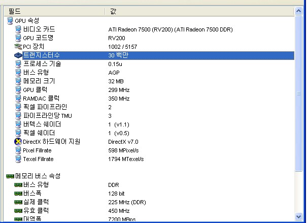This screenshot has width=307, height=223.
Task: Select the highlighted 트랜지스터수 row
Action: [158, 55]
